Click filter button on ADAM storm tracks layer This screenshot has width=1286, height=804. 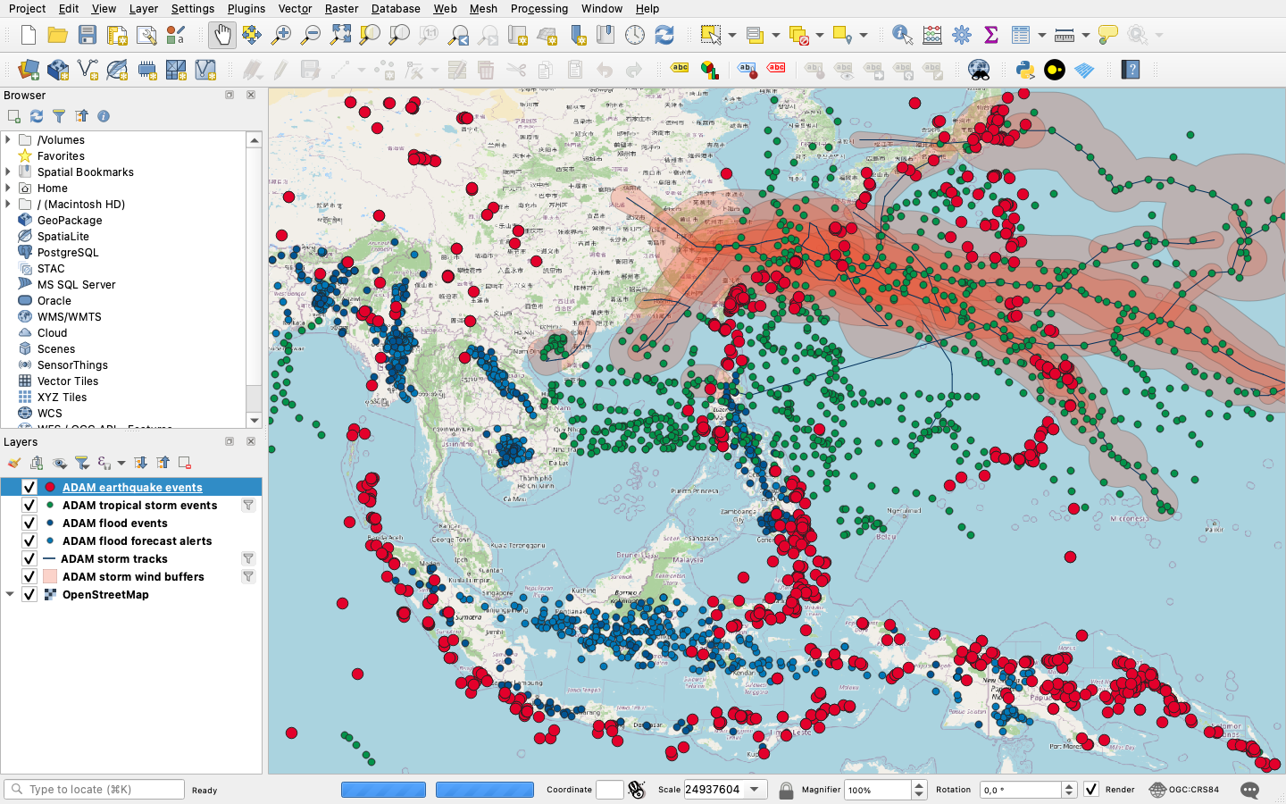tap(248, 558)
